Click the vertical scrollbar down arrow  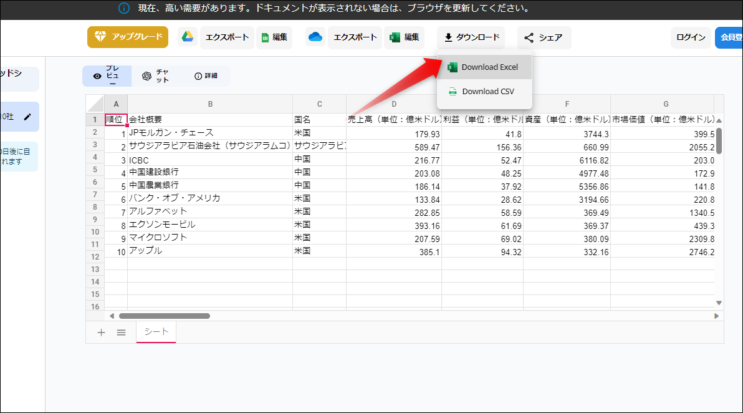[x=719, y=303]
